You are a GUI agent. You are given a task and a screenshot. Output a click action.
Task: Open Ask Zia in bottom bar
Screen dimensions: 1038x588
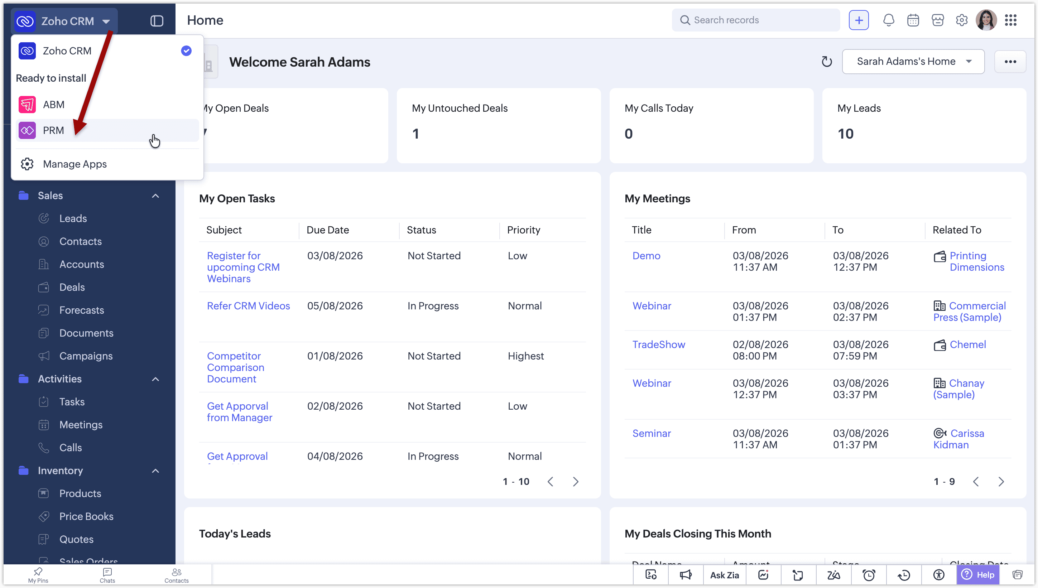724,575
